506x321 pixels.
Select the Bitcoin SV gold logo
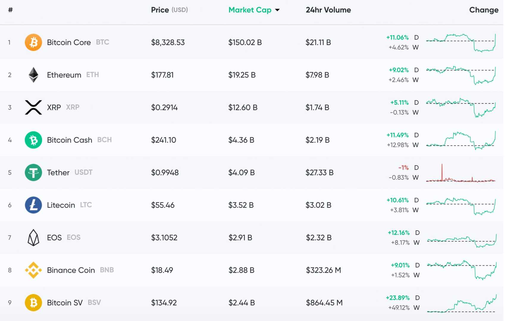(33, 303)
